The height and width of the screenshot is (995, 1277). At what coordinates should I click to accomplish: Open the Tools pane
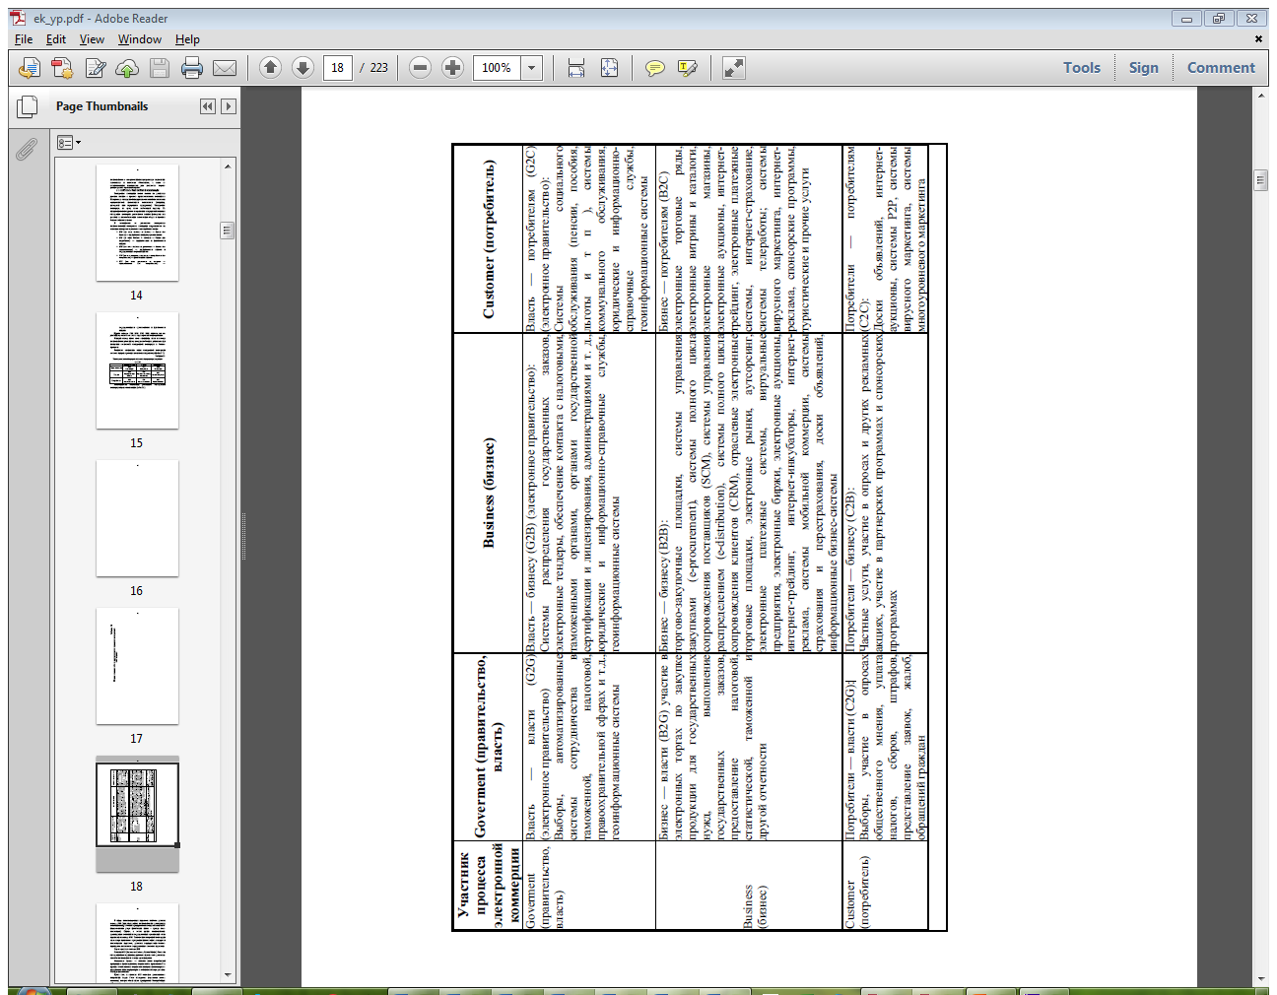coord(1081,68)
